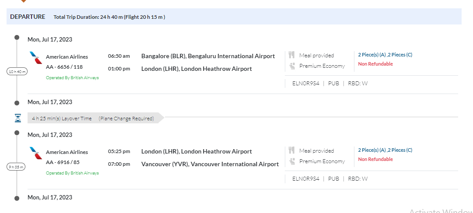Click Operated By British Airways under AA-6656

72,78
